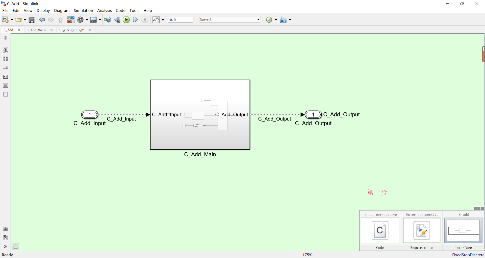Open the Edit menu
Viewport: 485px width, 258px height.
tap(16, 10)
